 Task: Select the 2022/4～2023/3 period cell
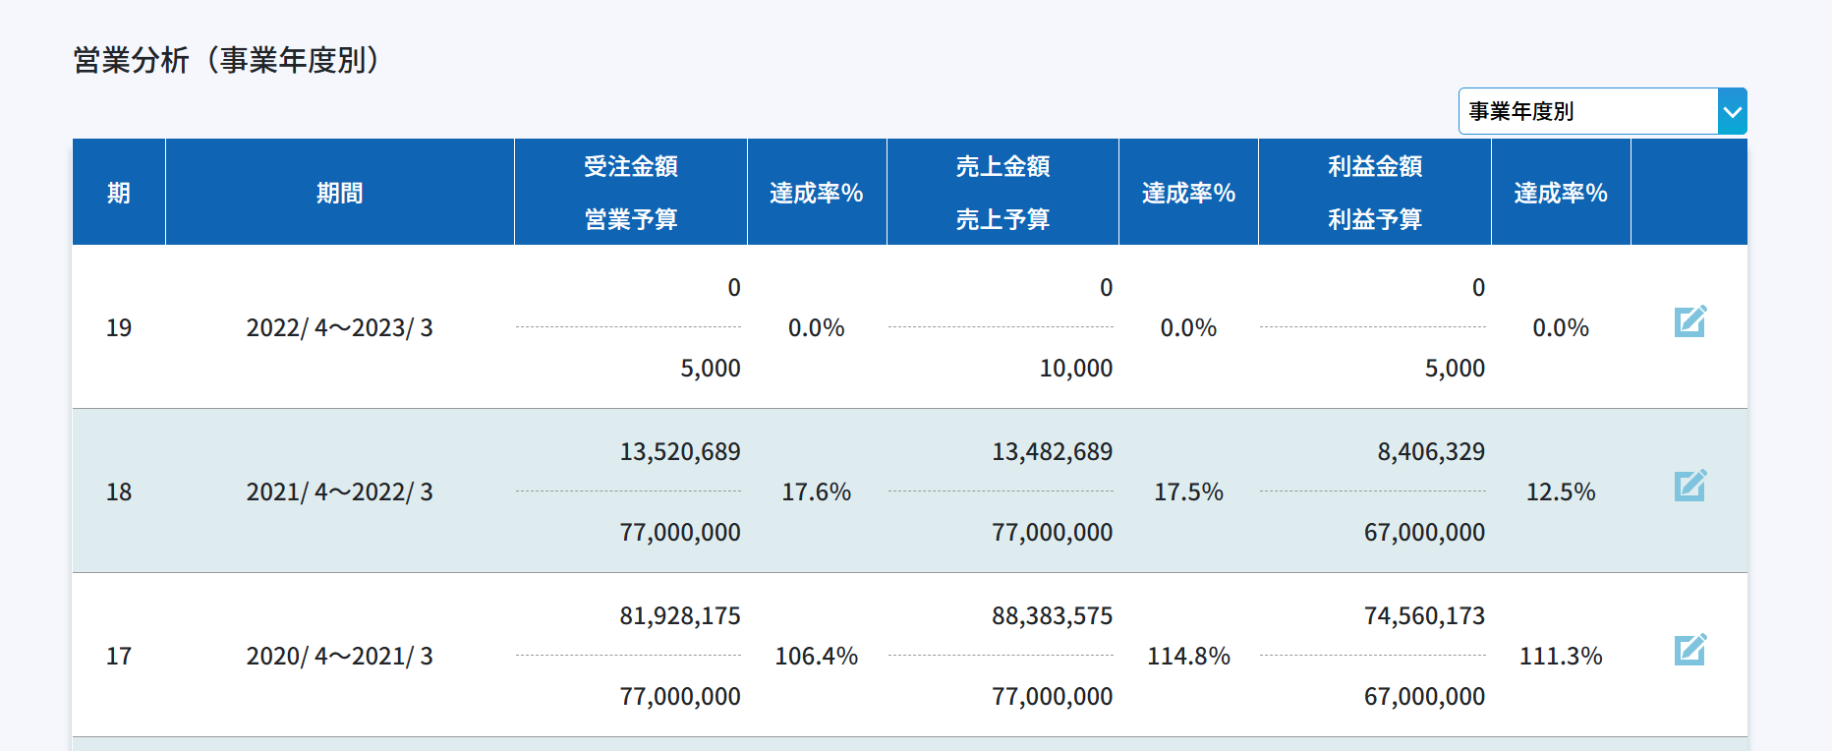(339, 327)
